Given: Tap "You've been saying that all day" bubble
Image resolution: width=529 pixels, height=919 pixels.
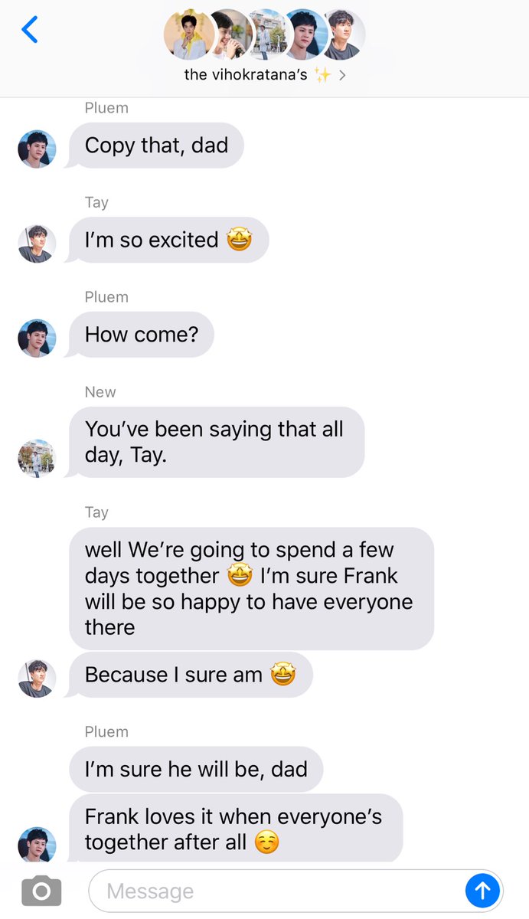Looking at the screenshot, I should [217, 442].
